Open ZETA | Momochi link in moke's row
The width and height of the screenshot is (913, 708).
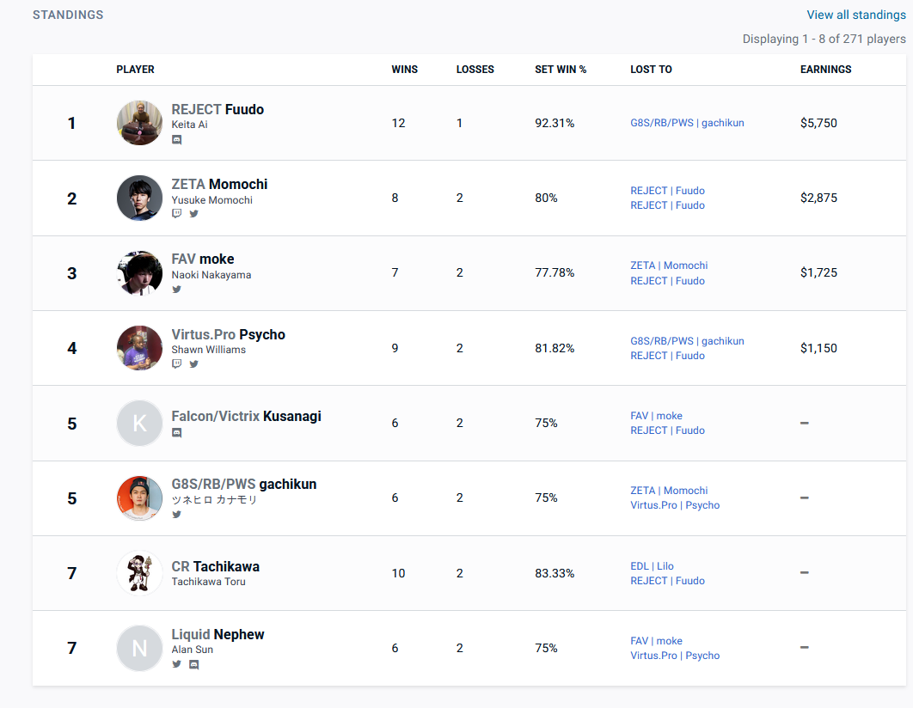[x=669, y=265]
